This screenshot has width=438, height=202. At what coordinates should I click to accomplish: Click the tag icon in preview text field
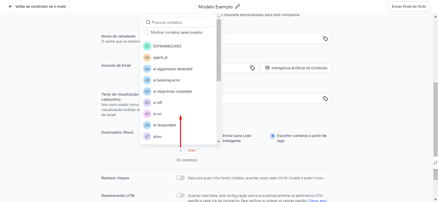pyautogui.click(x=325, y=99)
